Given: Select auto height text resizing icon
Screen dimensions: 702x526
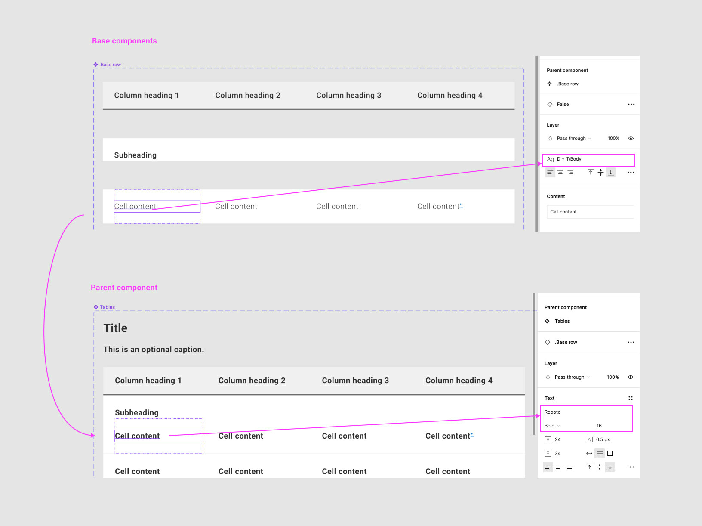Looking at the screenshot, I should tap(600, 453).
